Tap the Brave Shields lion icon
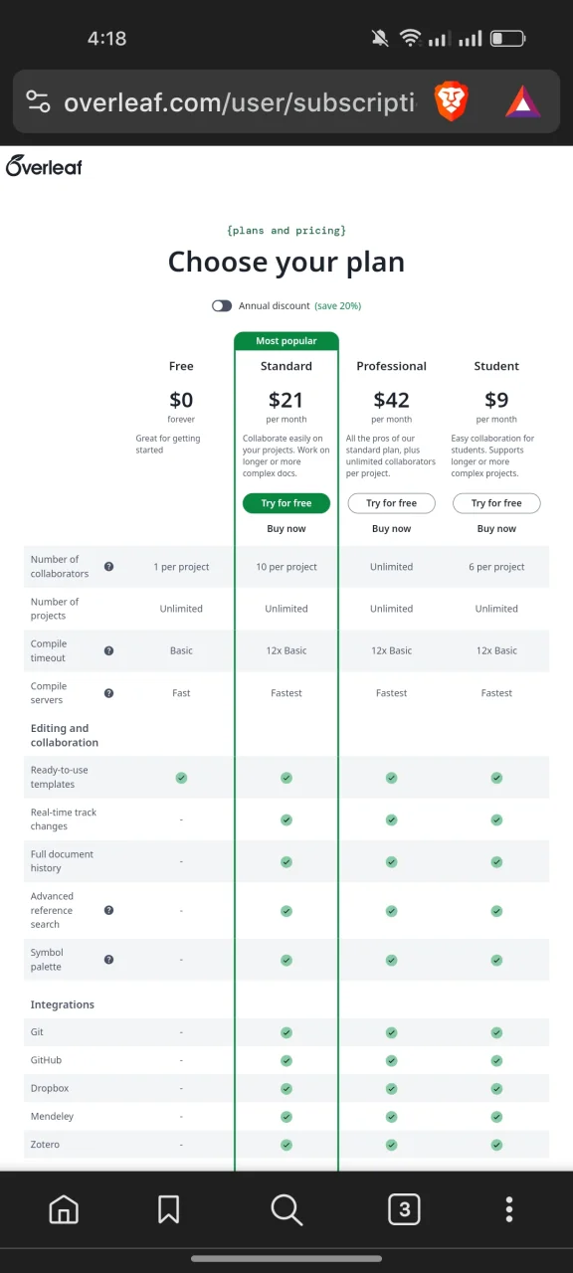Viewport: 573px width, 1273px height. (x=451, y=101)
